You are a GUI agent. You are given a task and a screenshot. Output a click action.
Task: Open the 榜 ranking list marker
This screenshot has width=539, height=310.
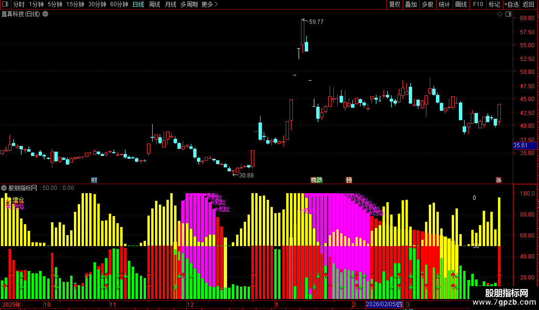[313, 180]
